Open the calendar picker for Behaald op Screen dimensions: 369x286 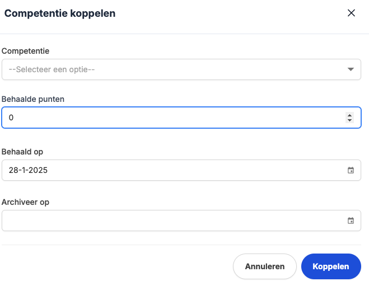tap(351, 170)
